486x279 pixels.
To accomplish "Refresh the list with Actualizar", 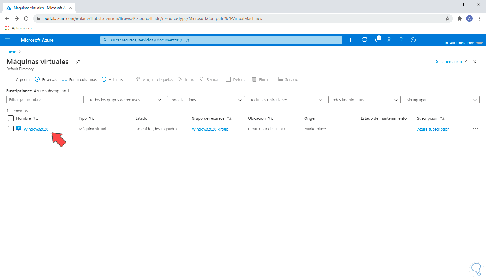I will pos(114,79).
